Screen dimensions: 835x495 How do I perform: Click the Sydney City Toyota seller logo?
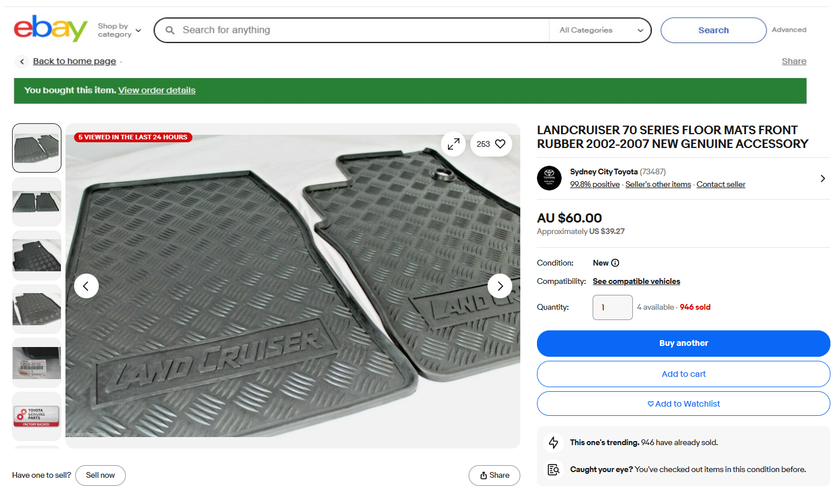[x=549, y=178]
